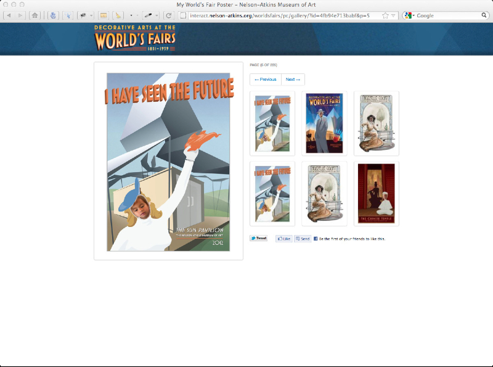Select the blue World's Fairs man-in-suit thumbnail
The height and width of the screenshot is (367, 493).
point(325,123)
